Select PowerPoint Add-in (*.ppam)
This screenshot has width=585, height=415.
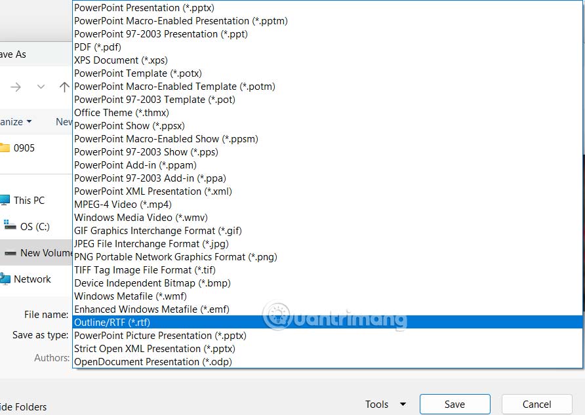(x=327, y=165)
